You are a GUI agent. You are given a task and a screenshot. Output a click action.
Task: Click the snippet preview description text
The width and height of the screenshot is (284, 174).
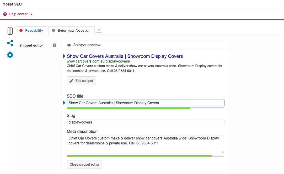click(x=144, y=68)
